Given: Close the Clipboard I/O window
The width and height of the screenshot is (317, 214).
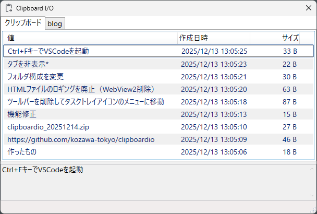Looking at the screenshot, I should click(x=308, y=8).
